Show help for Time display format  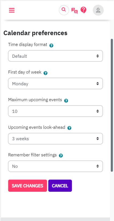(51, 45)
